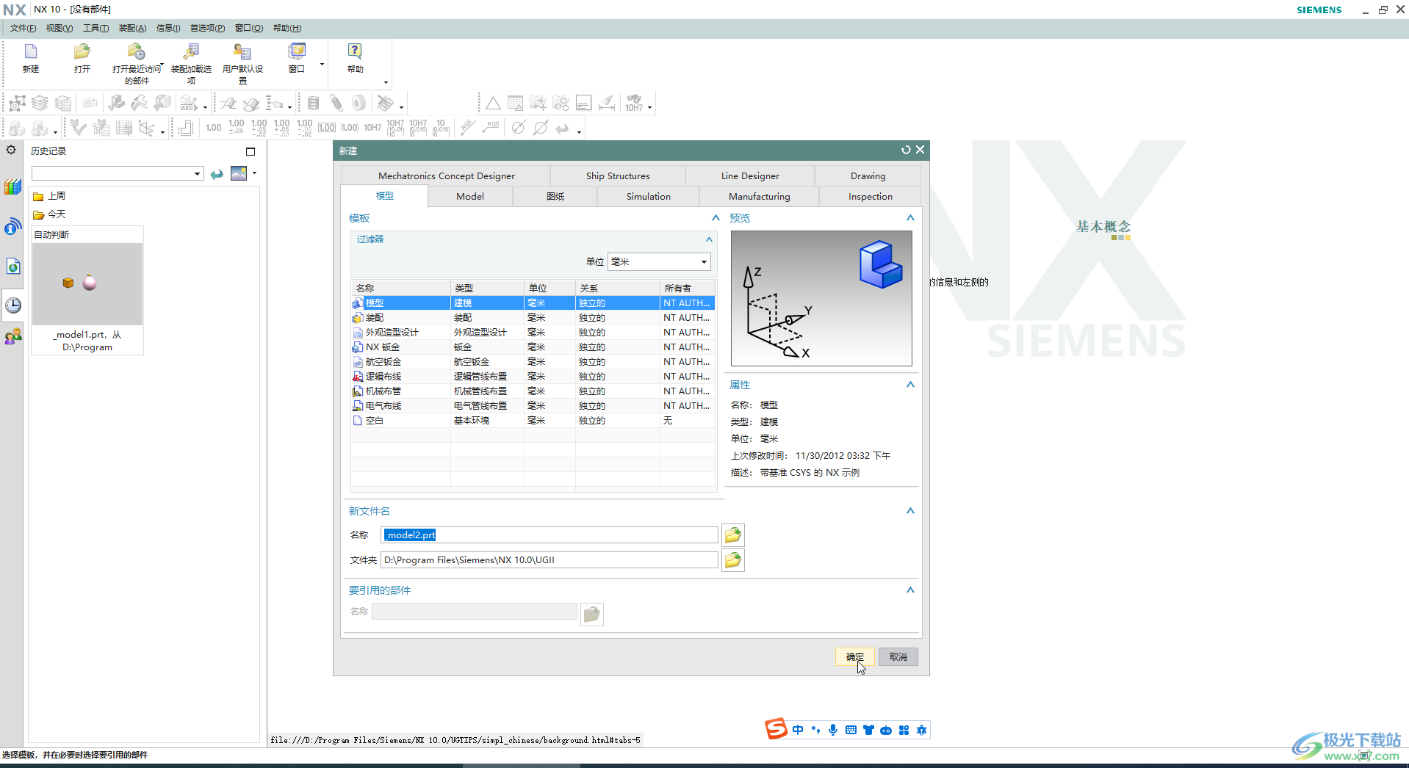Screen dimensions: 1409x768
Task: Click the 帮助 help question-mark icon
Action: [x=355, y=51]
